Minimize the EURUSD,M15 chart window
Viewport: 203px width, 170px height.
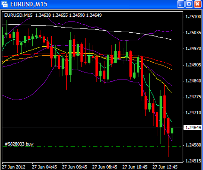click(181, 4)
